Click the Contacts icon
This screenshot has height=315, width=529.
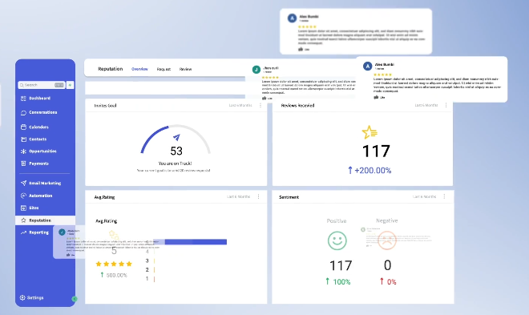click(23, 139)
